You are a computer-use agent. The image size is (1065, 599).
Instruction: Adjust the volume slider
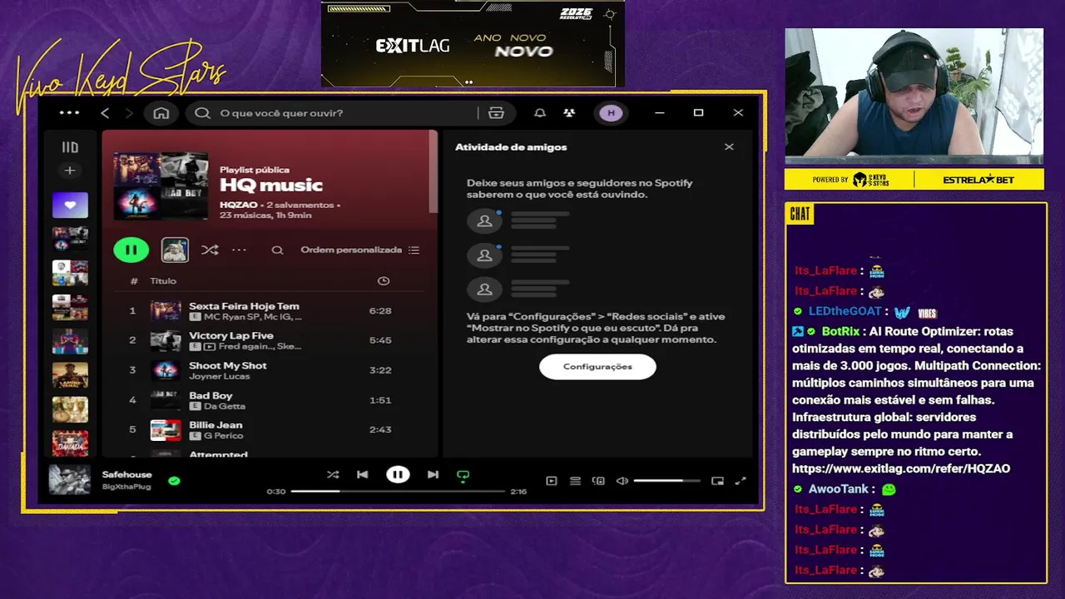666,481
